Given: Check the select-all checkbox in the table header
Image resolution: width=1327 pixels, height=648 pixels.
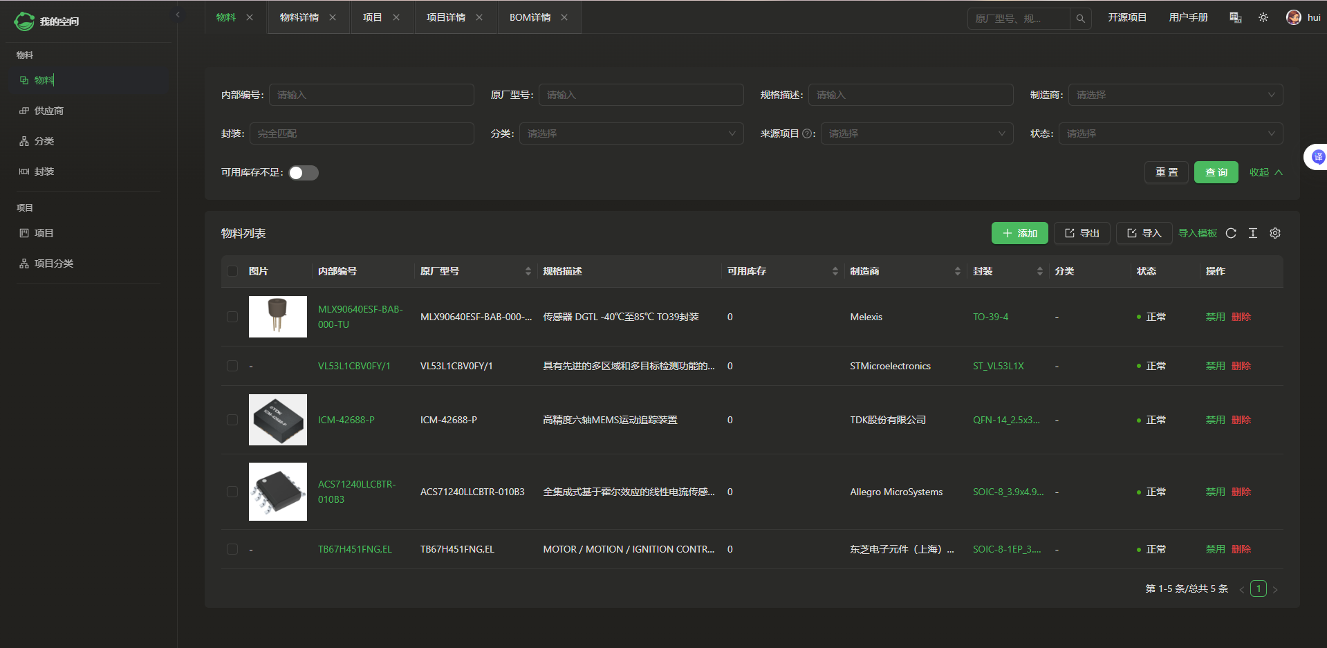Looking at the screenshot, I should [232, 272].
